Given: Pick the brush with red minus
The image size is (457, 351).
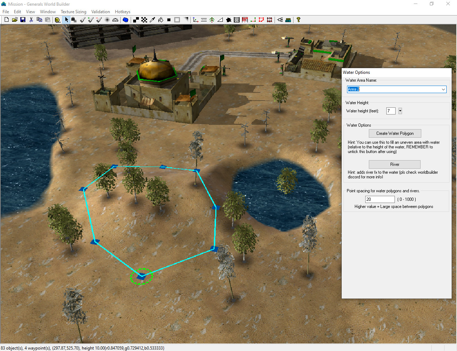Looking at the screenshot, I should 99,20.
